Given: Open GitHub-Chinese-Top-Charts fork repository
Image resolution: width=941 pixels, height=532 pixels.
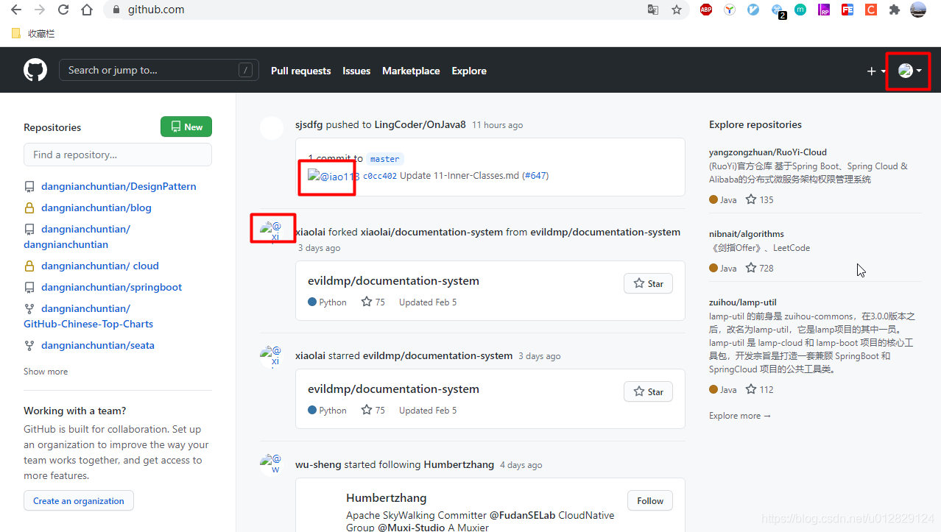Looking at the screenshot, I should click(88, 316).
